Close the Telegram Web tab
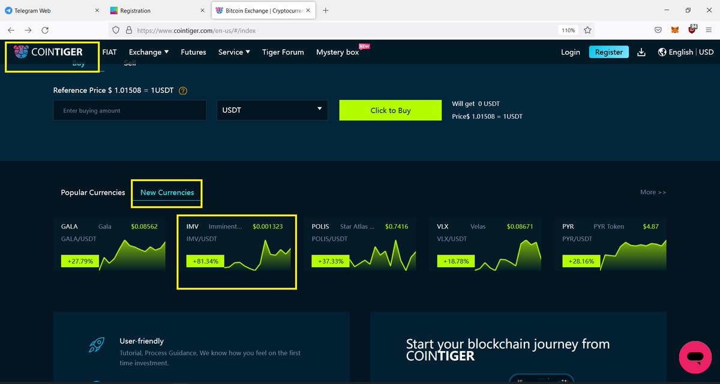720x384 pixels. pyautogui.click(x=98, y=10)
